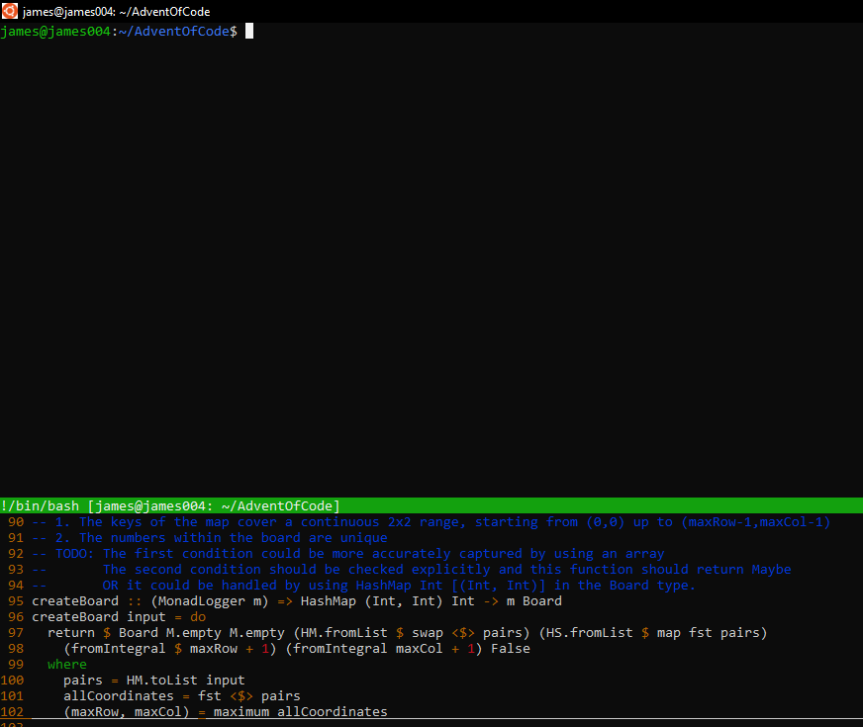Click HS.fromList inside the return expression
This screenshot has height=727, width=863.
coord(589,632)
